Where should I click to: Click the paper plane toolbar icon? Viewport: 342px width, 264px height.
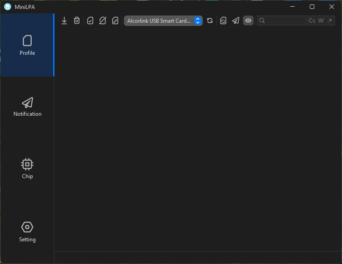coord(236,20)
